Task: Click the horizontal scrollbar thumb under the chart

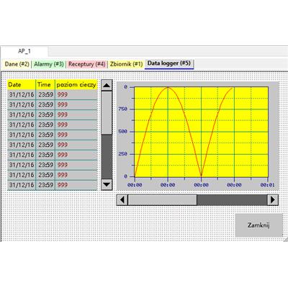Action: pos(162,200)
